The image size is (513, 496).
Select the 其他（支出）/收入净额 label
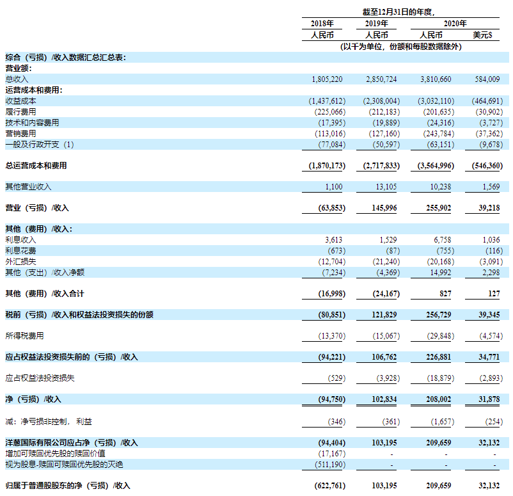tap(45, 273)
